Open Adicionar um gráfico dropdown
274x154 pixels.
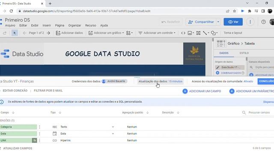[106, 33]
